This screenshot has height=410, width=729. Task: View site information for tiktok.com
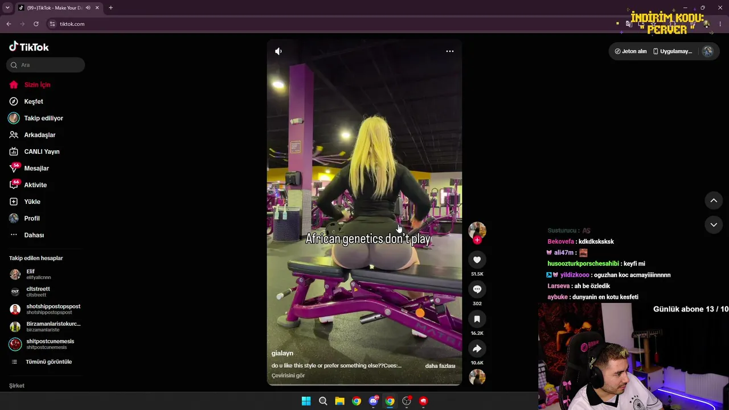(x=52, y=24)
